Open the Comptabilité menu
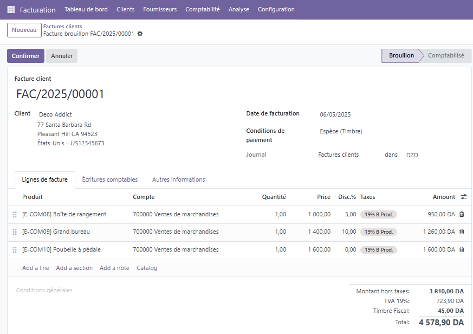This screenshot has height=334, width=473. coord(203,9)
